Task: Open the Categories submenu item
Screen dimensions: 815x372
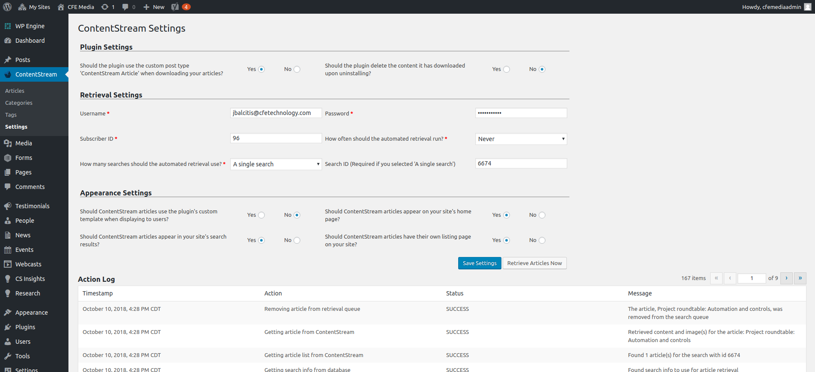Action: [19, 103]
